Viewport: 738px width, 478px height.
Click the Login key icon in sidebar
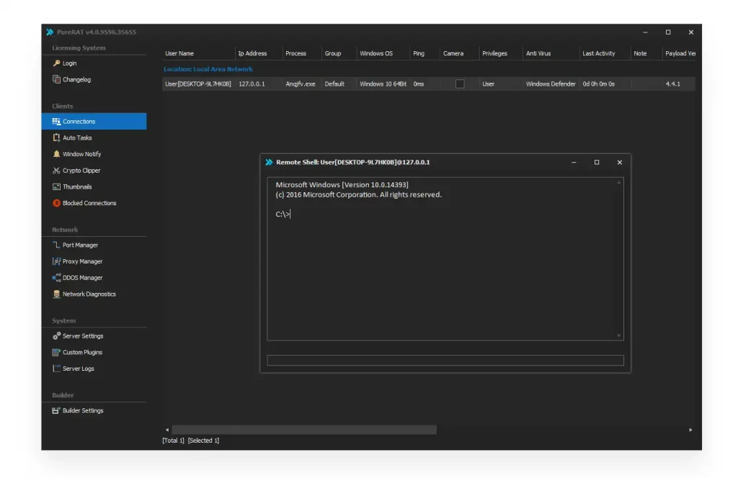tap(56, 63)
